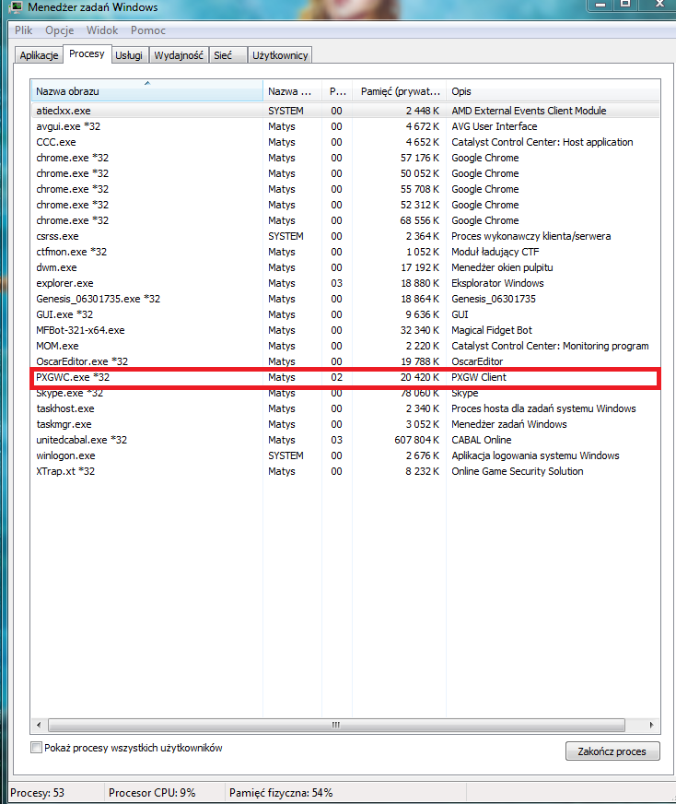The width and height of the screenshot is (676, 804).
Task: Sort by the truncated 'Nazwa ...' column header
Action: click(292, 91)
